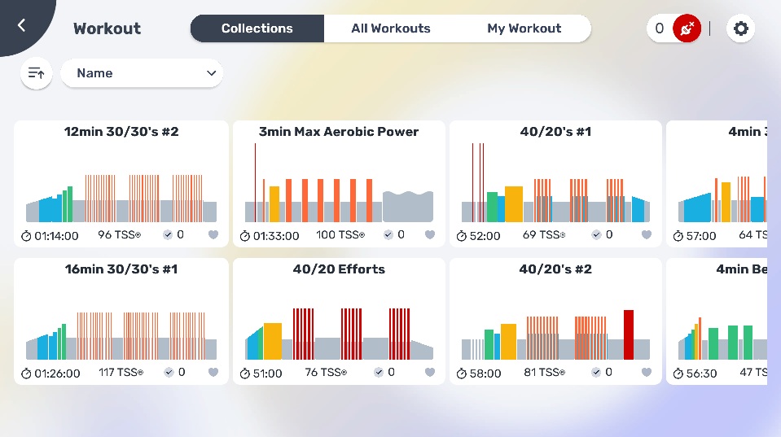Toggle sort order ascending icon
Image resolution: width=781 pixels, height=437 pixels.
tap(37, 73)
